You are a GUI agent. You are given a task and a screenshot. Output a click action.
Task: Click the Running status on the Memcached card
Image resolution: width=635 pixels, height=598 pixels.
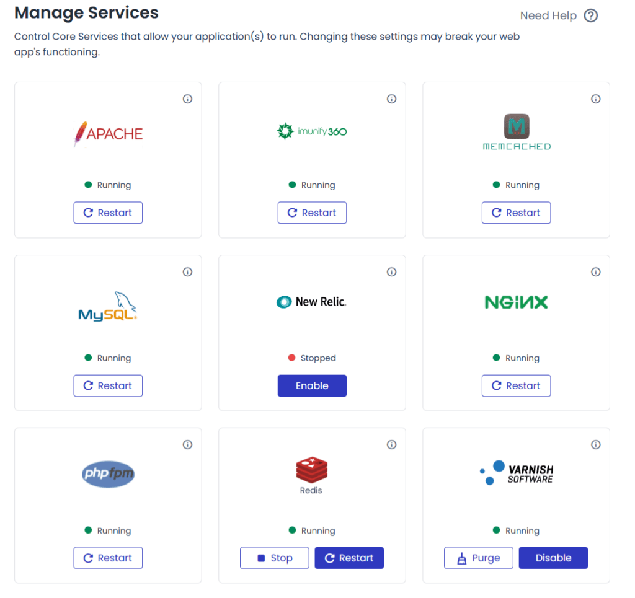point(516,185)
